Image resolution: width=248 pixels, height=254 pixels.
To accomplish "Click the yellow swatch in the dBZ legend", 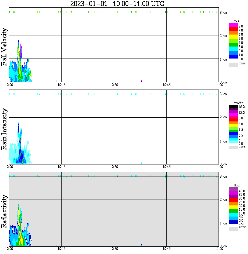I will point(233,207).
